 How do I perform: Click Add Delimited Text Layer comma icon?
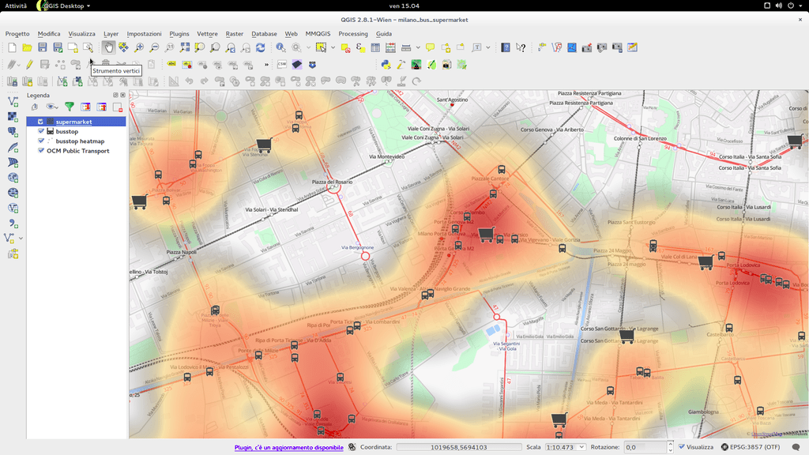(x=13, y=224)
